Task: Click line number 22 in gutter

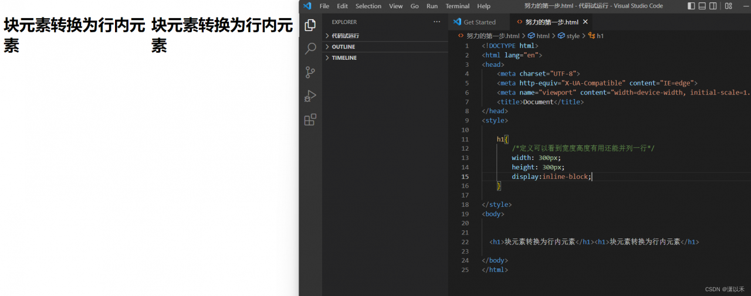Action: (x=465, y=241)
